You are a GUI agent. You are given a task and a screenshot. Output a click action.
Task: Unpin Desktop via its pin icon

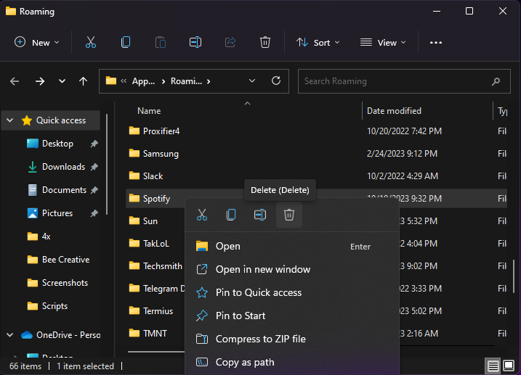click(x=94, y=144)
